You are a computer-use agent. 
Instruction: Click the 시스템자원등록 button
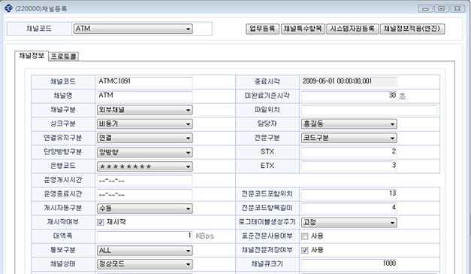coord(352,29)
